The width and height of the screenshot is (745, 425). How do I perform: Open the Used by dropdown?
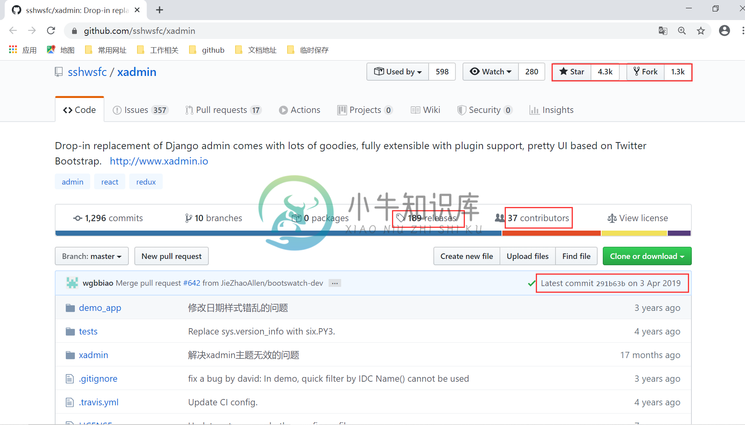pos(398,72)
